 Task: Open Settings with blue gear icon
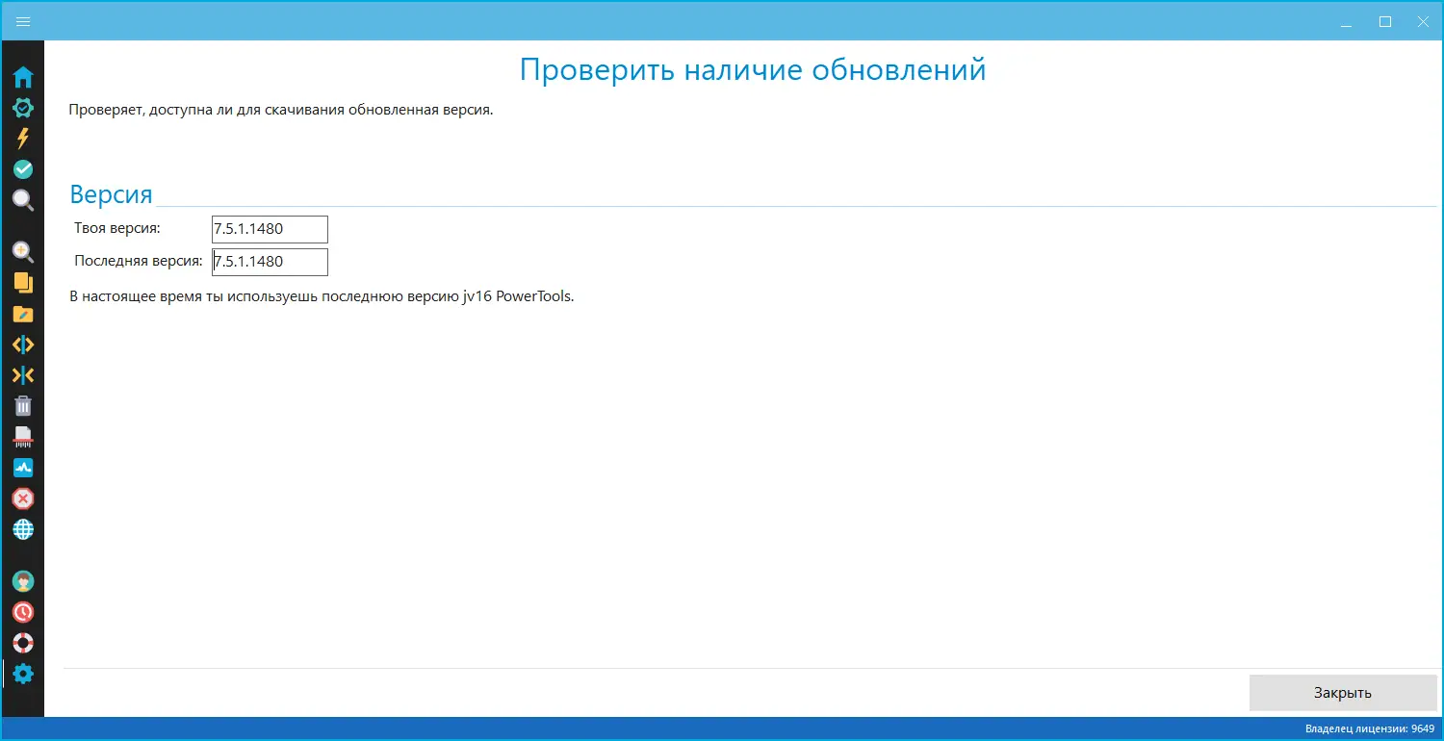coord(23,674)
